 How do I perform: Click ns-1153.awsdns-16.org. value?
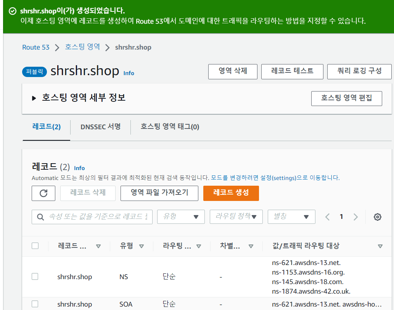click(308, 272)
